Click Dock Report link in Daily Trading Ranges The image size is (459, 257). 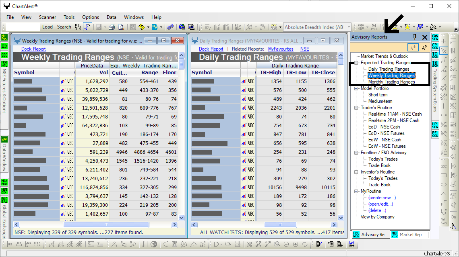pyautogui.click(x=211, y=49)
